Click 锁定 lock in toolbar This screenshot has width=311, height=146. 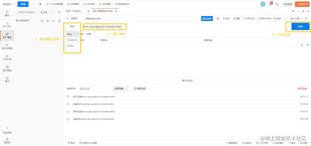[x=226, y=18]
